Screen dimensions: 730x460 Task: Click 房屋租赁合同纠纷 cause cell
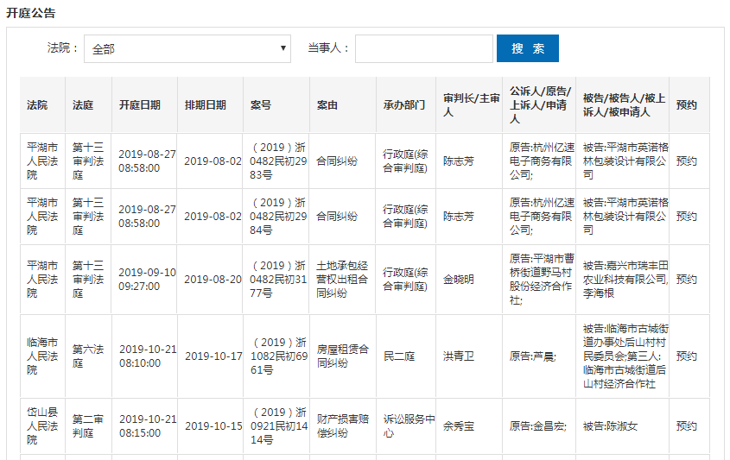343,356
